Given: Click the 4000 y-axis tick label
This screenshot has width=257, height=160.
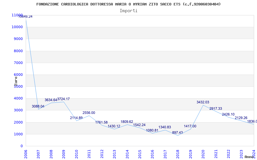Looking at the screenshot, I should (18, 99).
